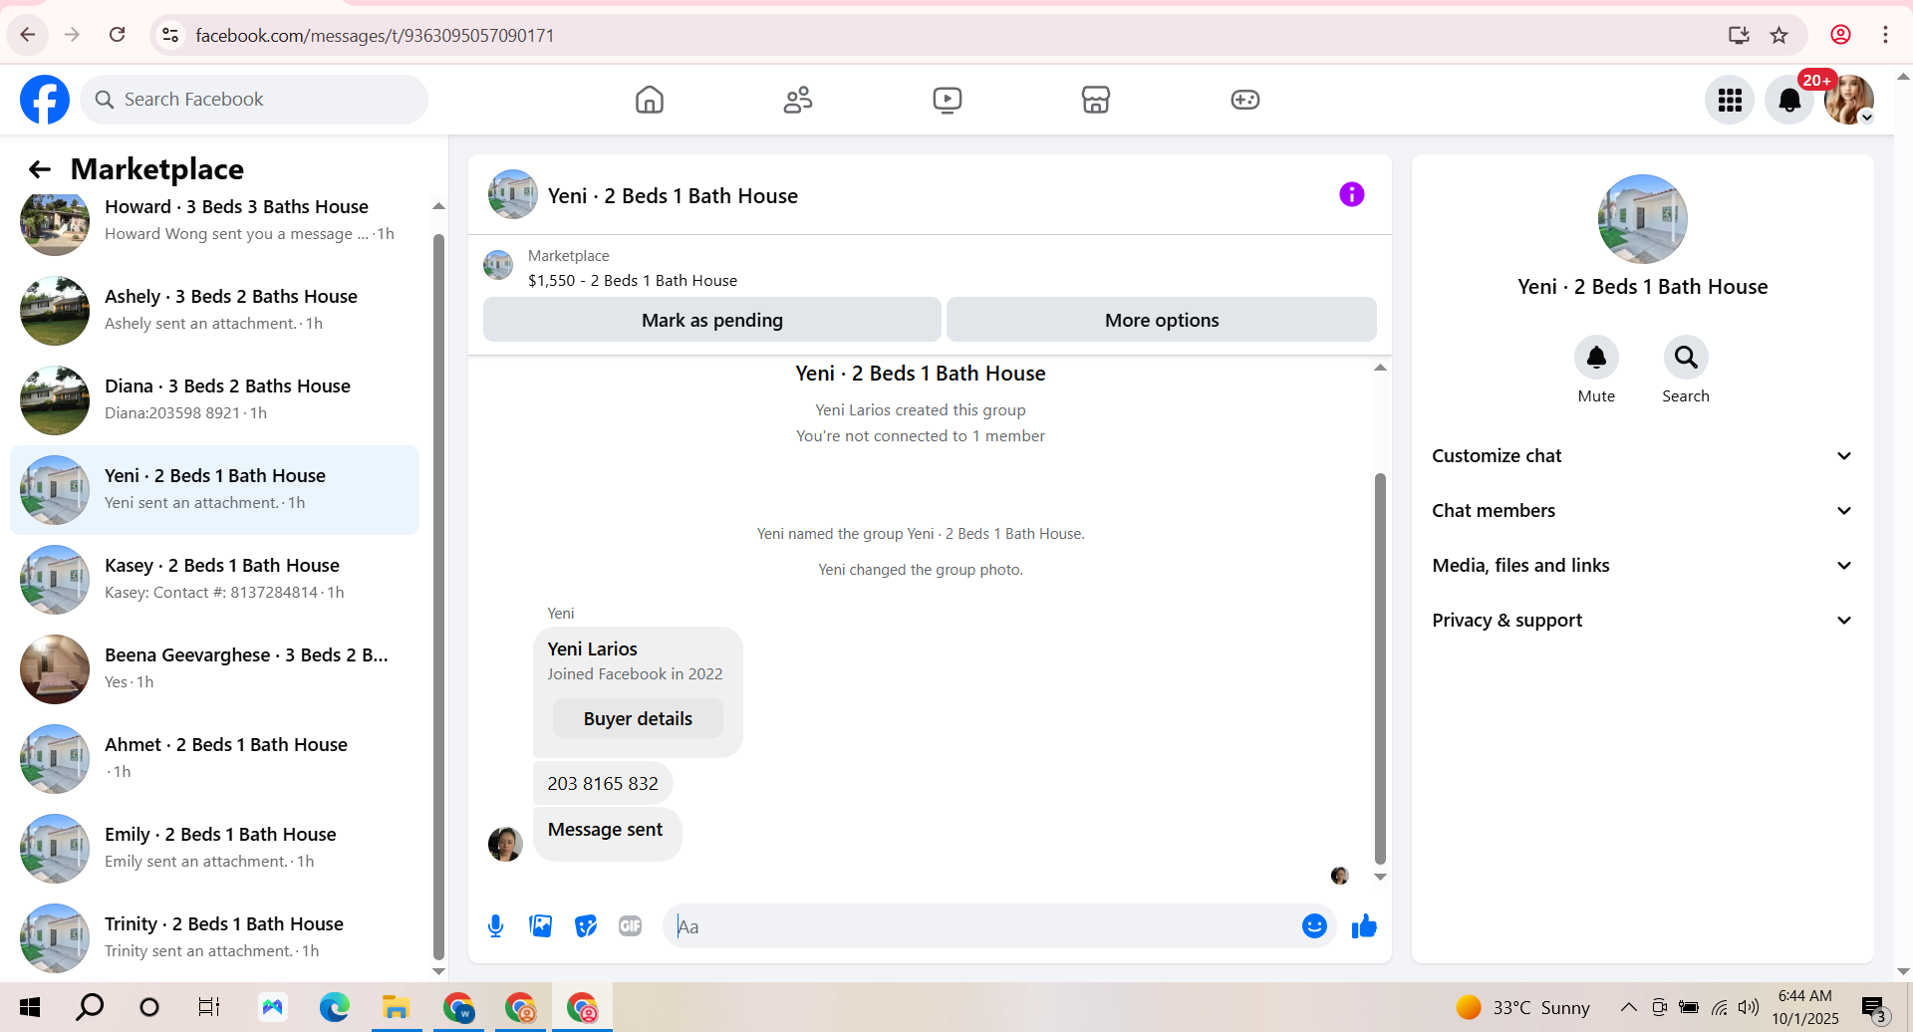Go back using the Marketplace back arrow
The height and width of the screenshot is (1032, 1913).
click(x=39, y=169)
